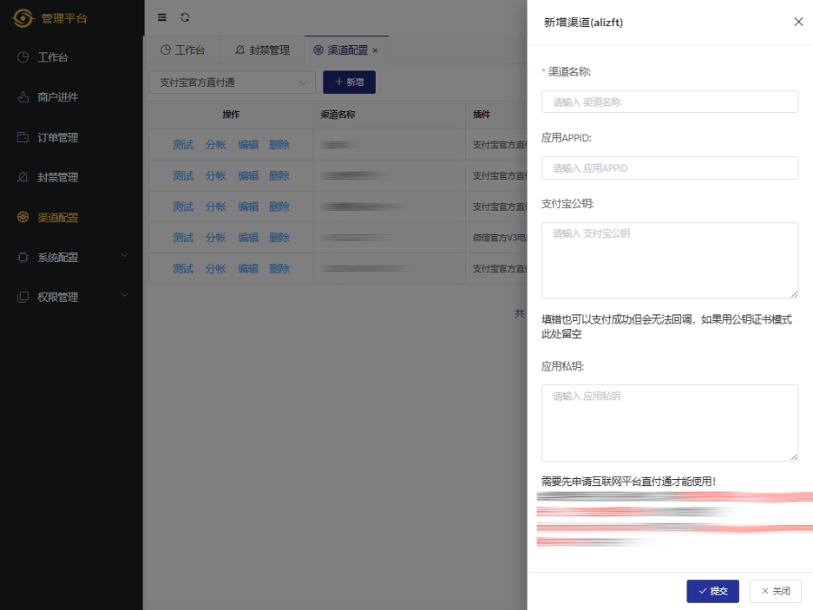Screen dimensions: 813x610
Task: Click 测试 in the second table row
Action: (x=183, y=176)
